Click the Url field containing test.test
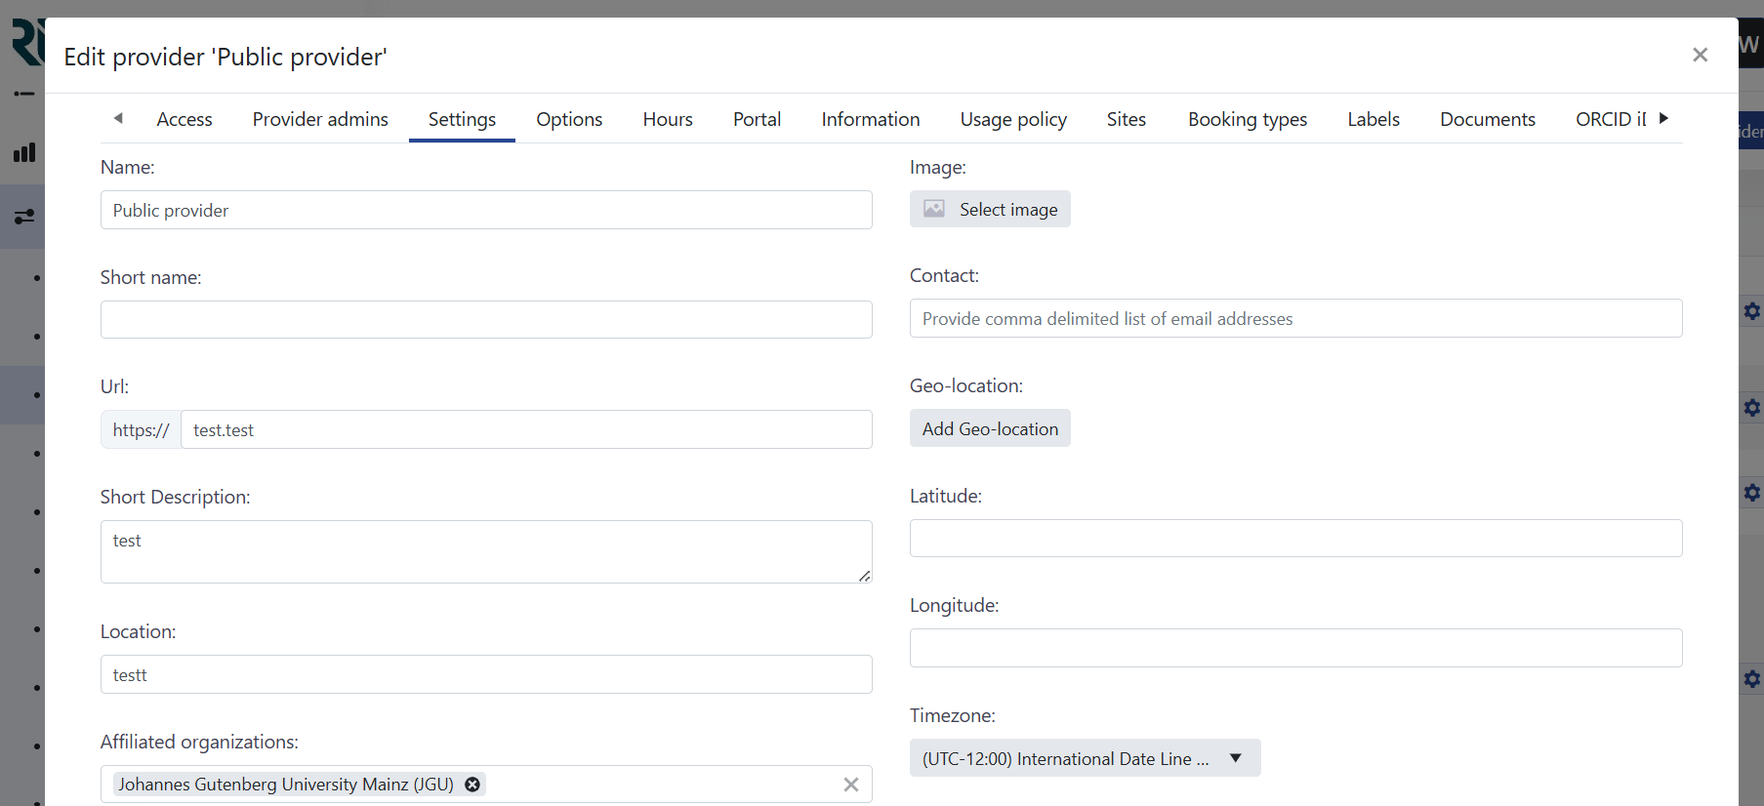 pyautogui.click(x=526, y=429)
